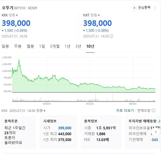This screenshot has width=165, height=154.
Task: Click the right arrow on info cards
Action: pos(156,132)
